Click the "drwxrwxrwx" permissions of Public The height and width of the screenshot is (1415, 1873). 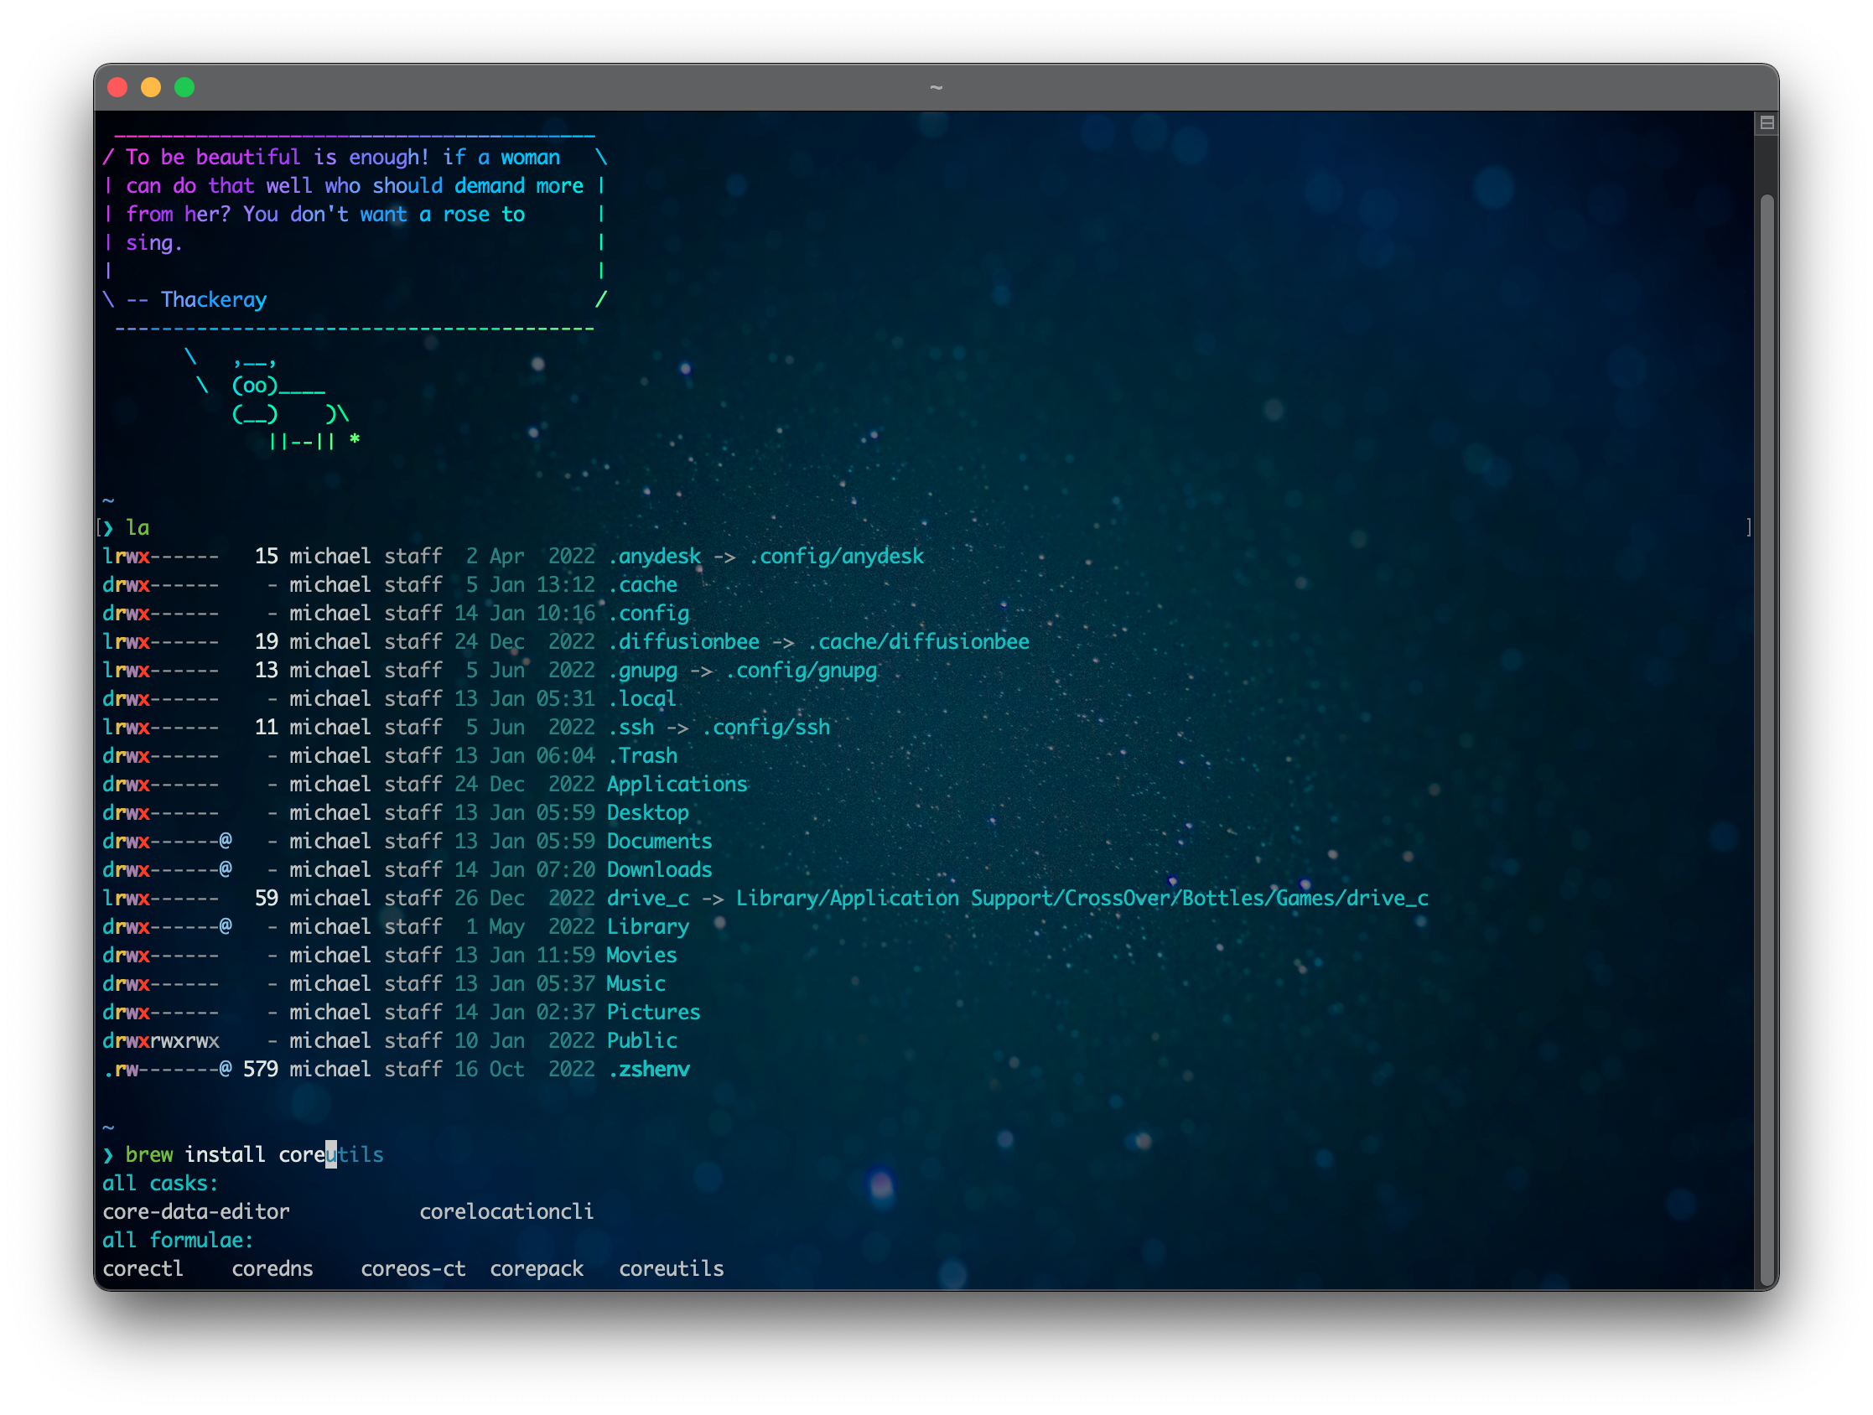(161, 1041)
